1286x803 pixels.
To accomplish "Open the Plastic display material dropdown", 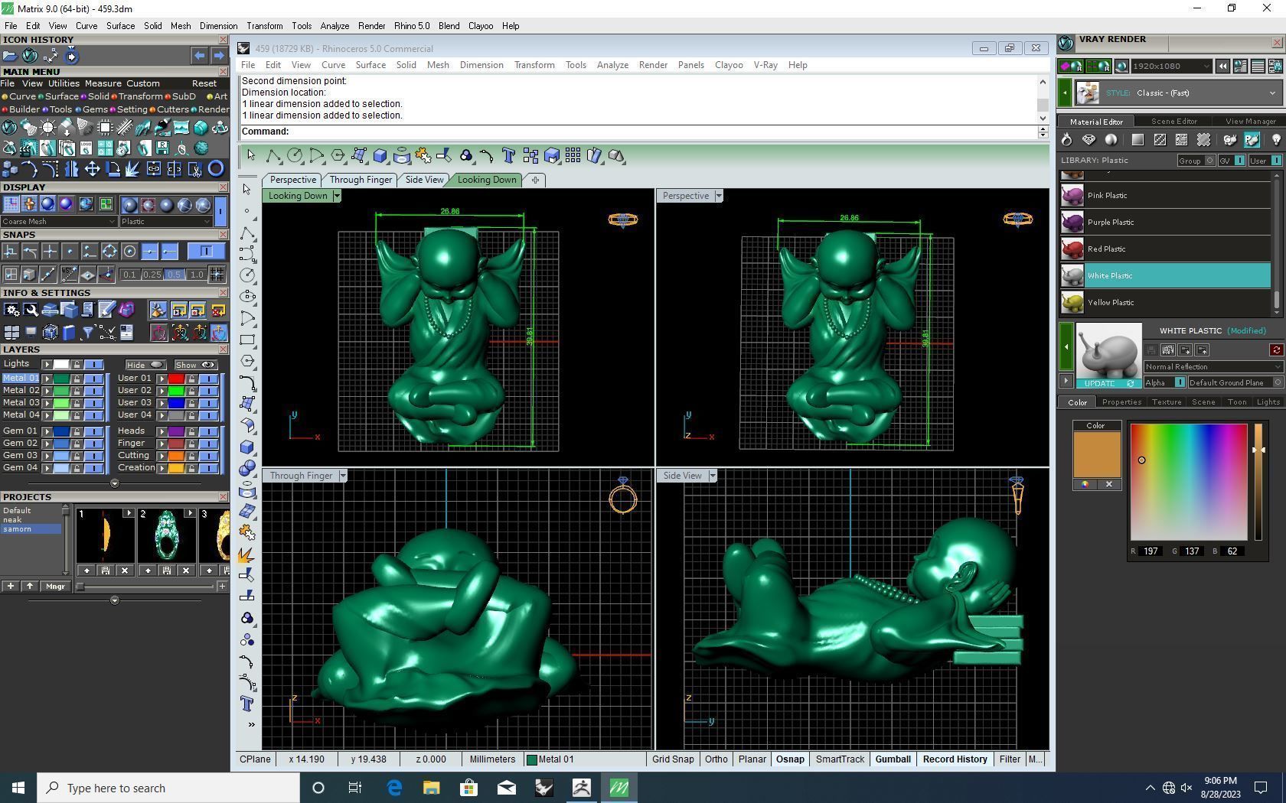I will 165,222.
